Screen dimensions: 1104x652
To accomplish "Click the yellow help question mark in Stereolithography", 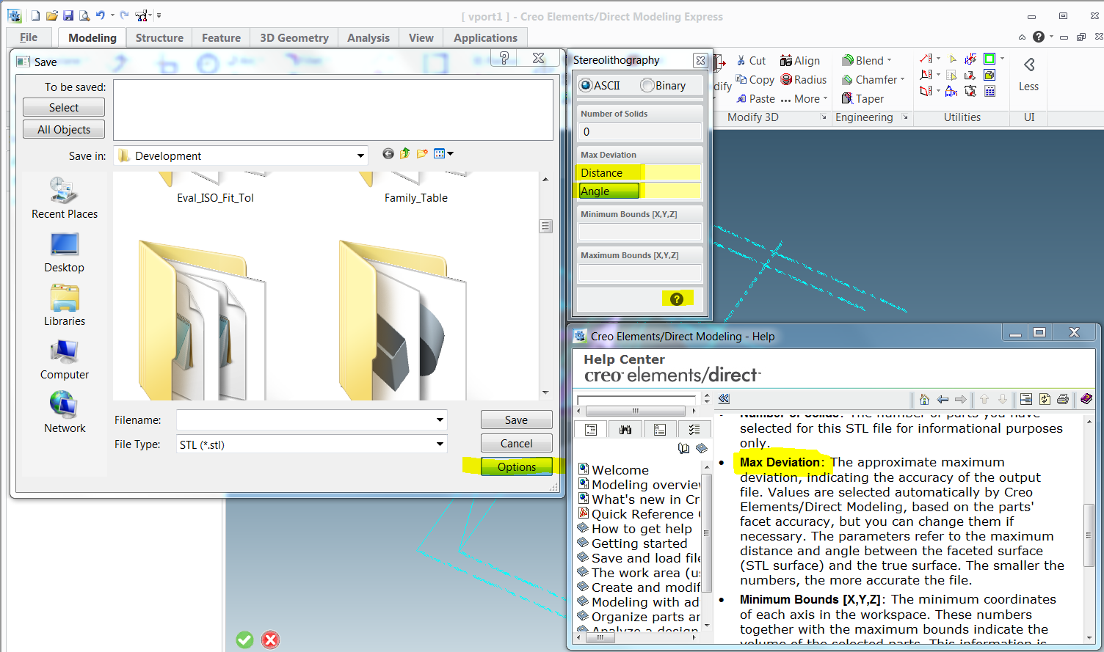I will click(x=677, y=298).
